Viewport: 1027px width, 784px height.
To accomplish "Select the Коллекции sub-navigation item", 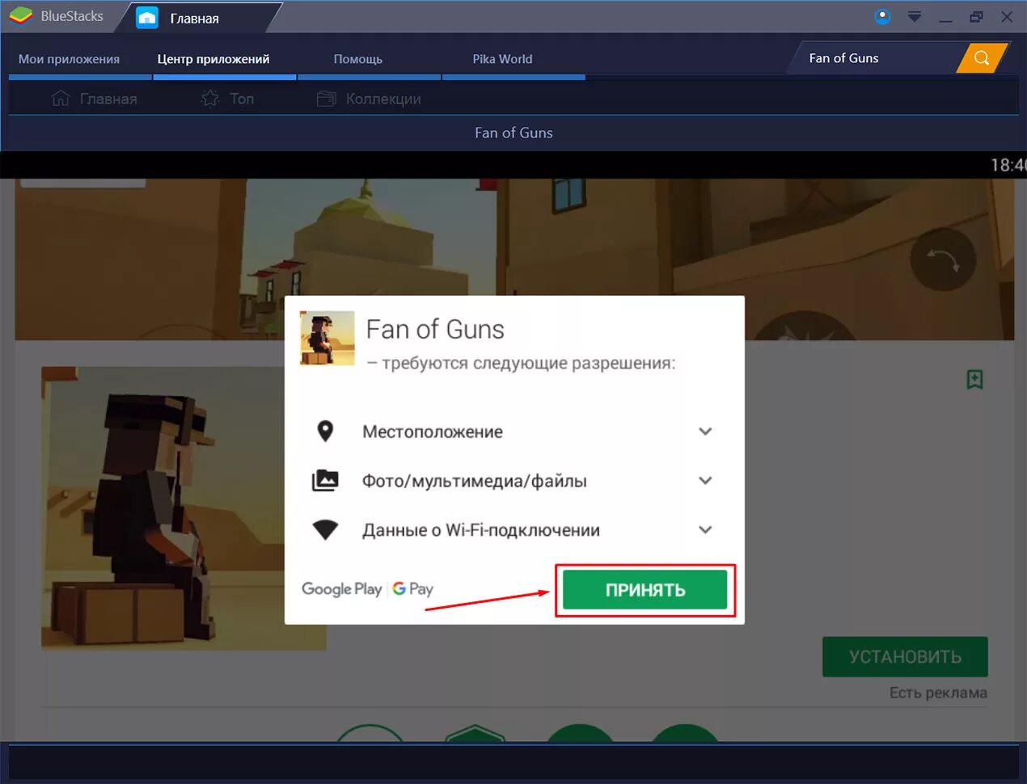I will coord(369,99).
